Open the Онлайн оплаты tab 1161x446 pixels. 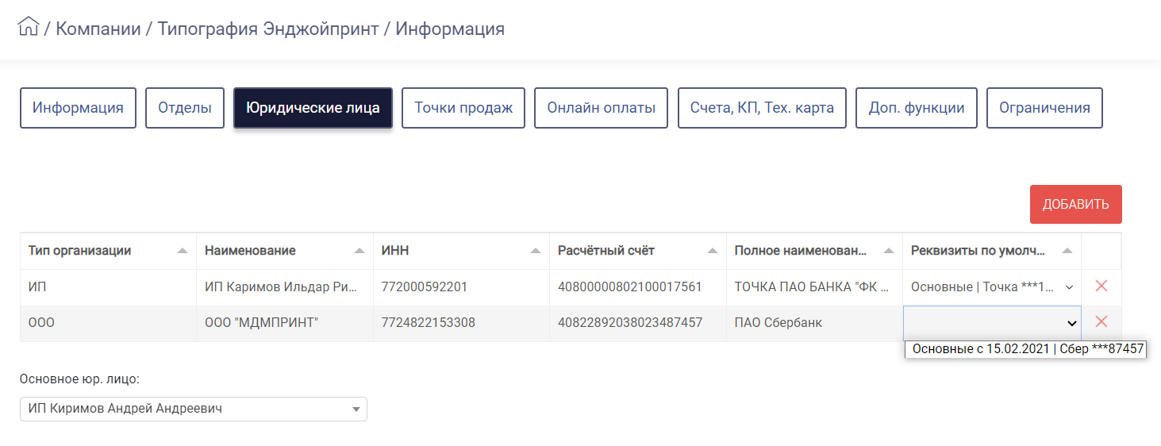(602, 108)
